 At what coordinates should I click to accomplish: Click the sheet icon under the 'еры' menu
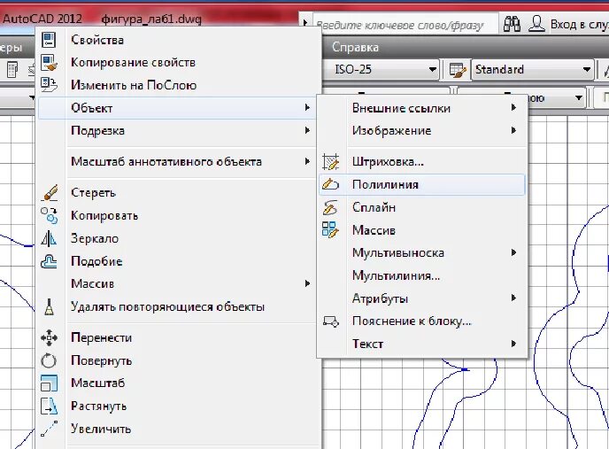(12, 70)
